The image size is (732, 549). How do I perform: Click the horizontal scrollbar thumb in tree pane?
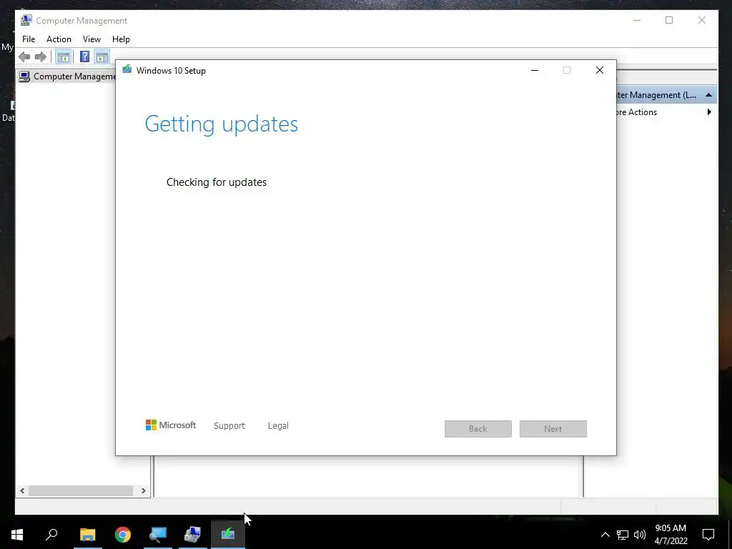(80, 490)
